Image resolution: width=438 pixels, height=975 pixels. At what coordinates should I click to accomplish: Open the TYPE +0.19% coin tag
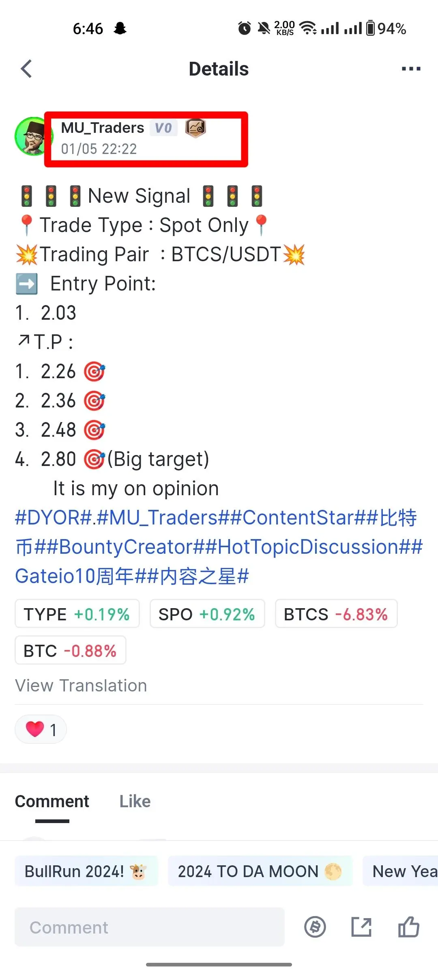click(77, 614)
